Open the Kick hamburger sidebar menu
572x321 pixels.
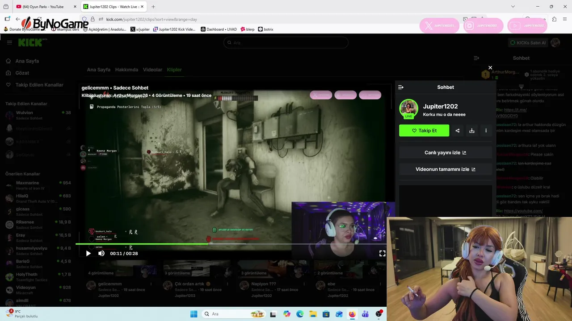[9, 42]
